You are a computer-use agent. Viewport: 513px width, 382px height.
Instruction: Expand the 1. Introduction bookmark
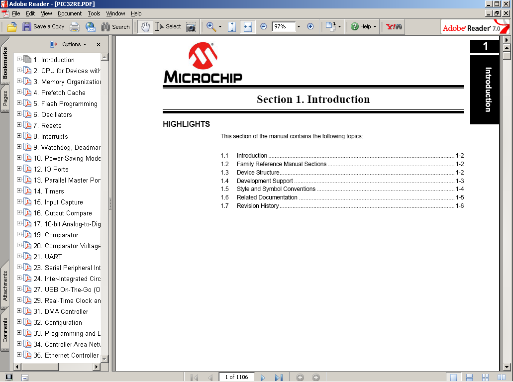(x=19, y=59)
